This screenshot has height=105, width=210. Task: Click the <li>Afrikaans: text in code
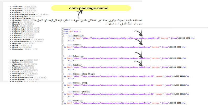(x=76, y=36)
